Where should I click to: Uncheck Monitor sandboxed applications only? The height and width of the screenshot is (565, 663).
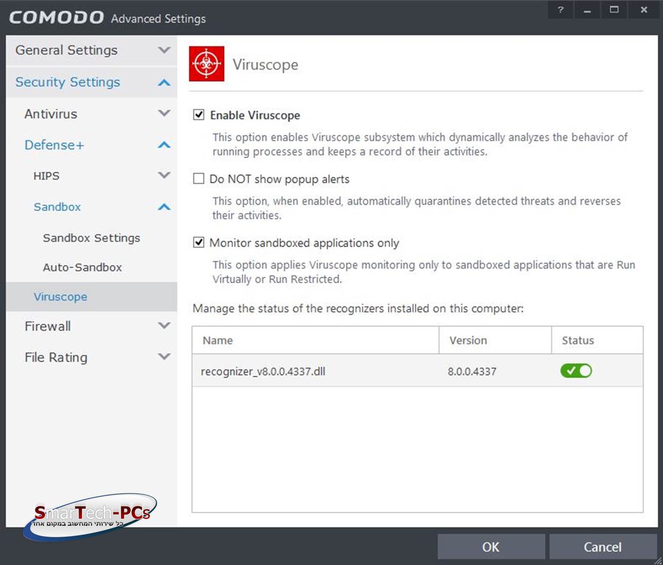pyautogui.click(x=199, y=242)
